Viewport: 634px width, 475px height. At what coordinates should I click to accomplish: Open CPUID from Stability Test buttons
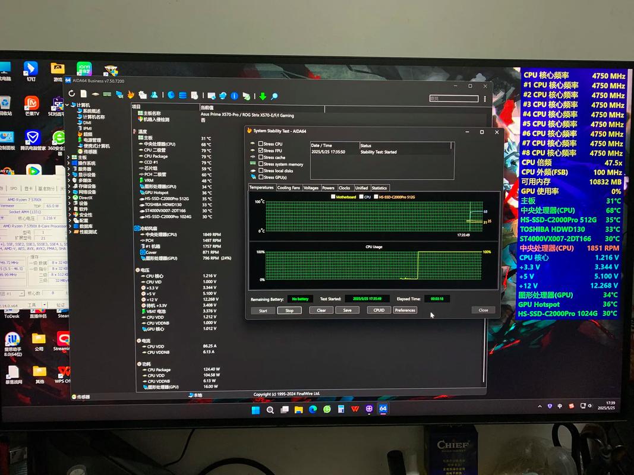379,310
